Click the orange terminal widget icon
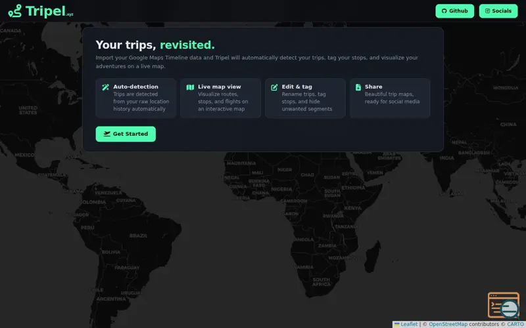Screen dimensions: 526x328 tap(503, 305)
